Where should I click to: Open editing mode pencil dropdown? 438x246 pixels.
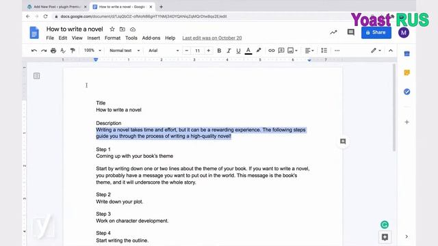(x=376, y=51)
